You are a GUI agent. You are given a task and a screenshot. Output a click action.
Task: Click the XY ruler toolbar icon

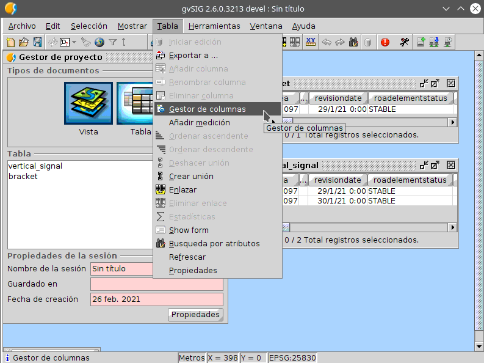click(311, 42)
